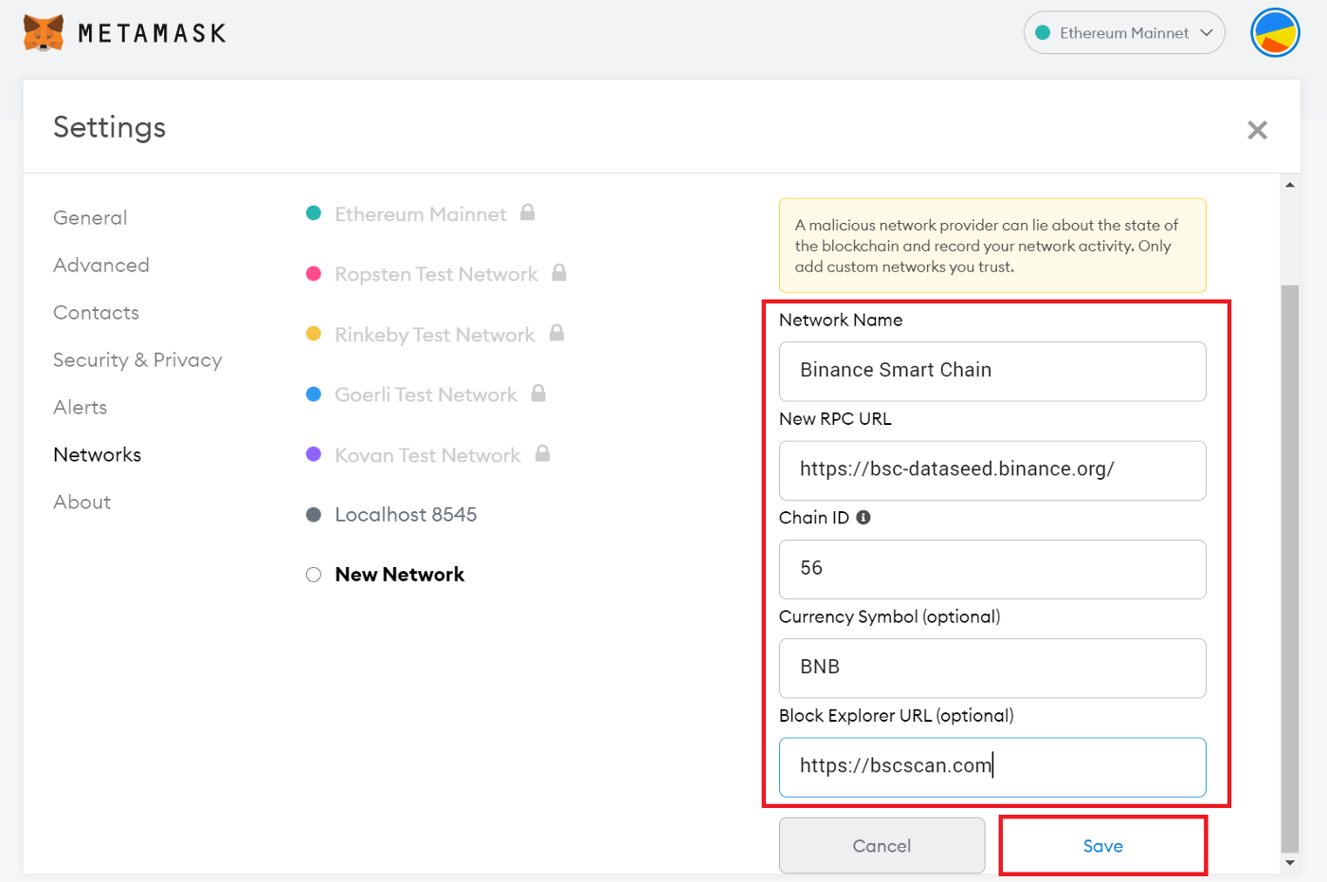Image resolution: width=1327 pixels, height=882 pixels.
Task: Click the lock icon beside Ethereum Mainnet
Action: [528, 212]
